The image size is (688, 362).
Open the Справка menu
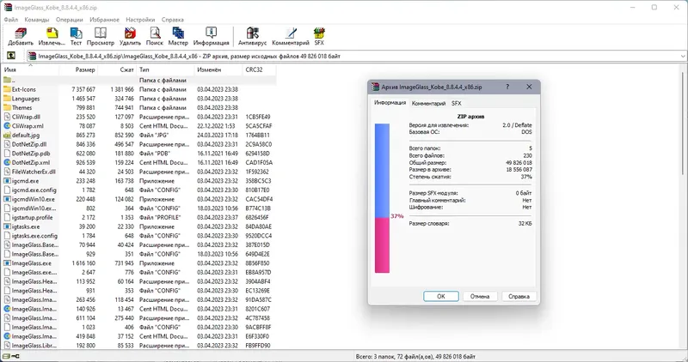tap(173, 20)
